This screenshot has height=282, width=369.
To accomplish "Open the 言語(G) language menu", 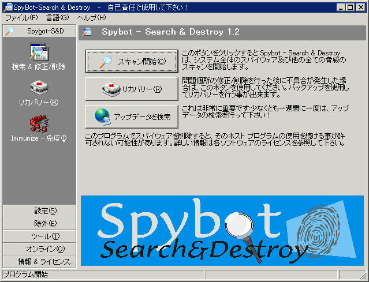I will click(58, 18).
